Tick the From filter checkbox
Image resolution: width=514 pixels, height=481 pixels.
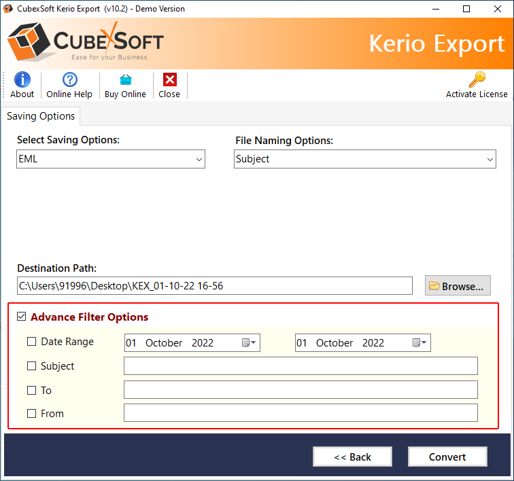point(32,413)
